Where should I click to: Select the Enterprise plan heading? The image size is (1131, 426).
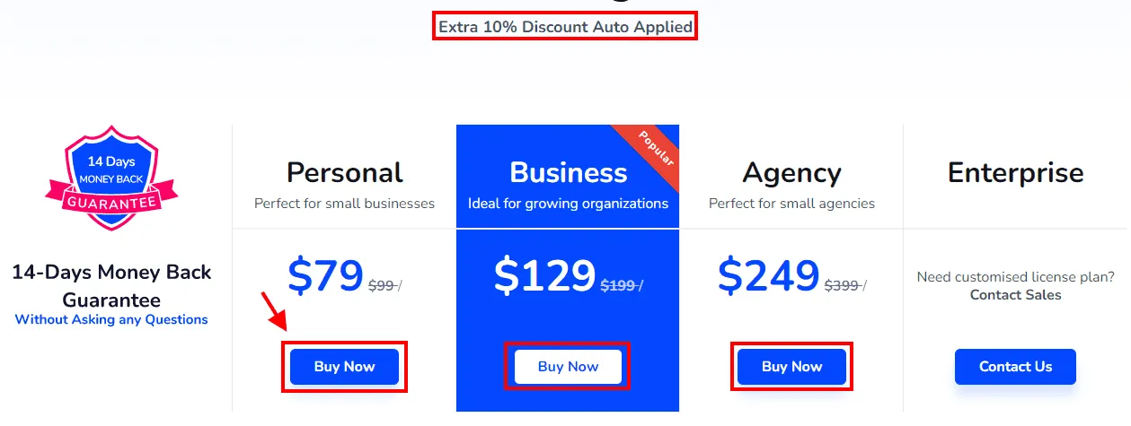(1015, 172)
